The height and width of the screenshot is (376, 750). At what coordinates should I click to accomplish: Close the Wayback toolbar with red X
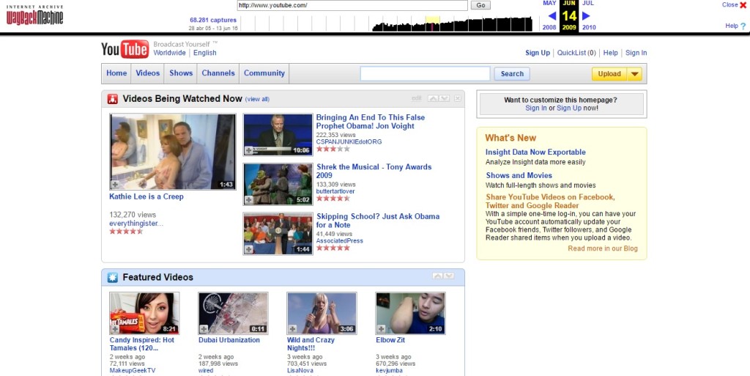click(743, 5)
